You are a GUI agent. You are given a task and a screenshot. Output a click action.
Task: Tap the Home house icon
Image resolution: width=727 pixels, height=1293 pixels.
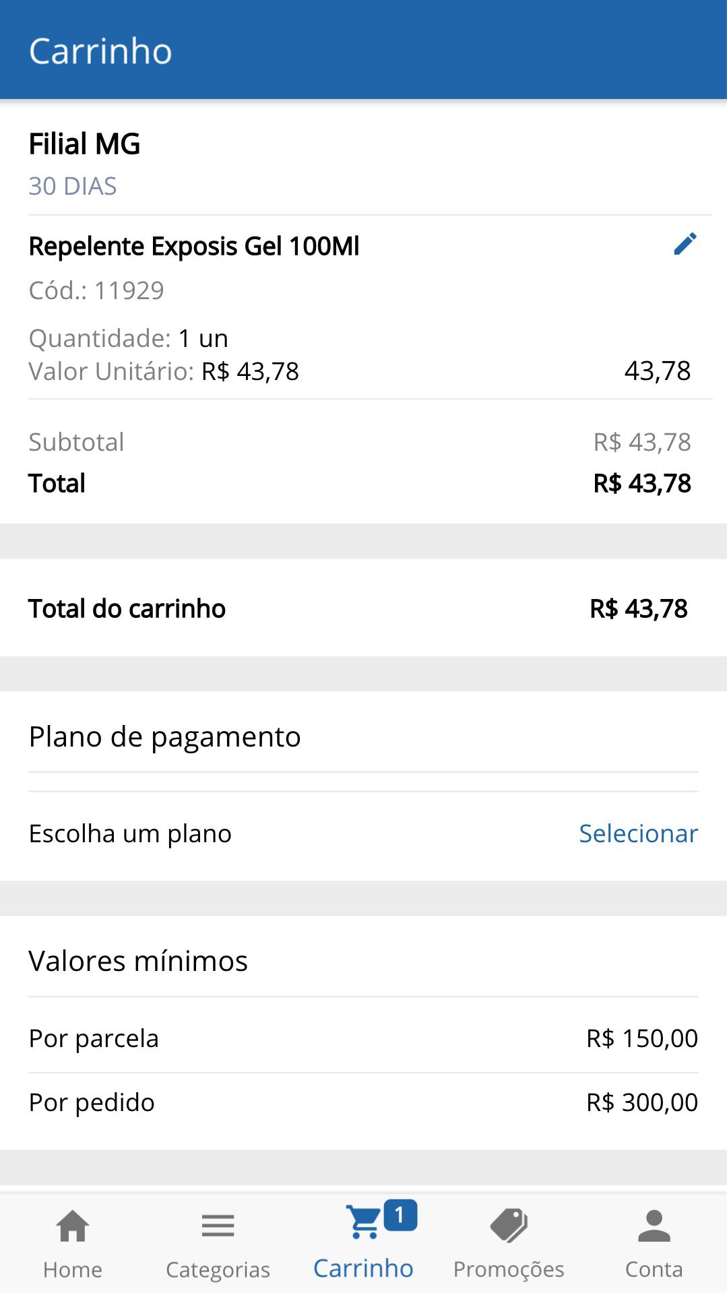coord(73,1226)
